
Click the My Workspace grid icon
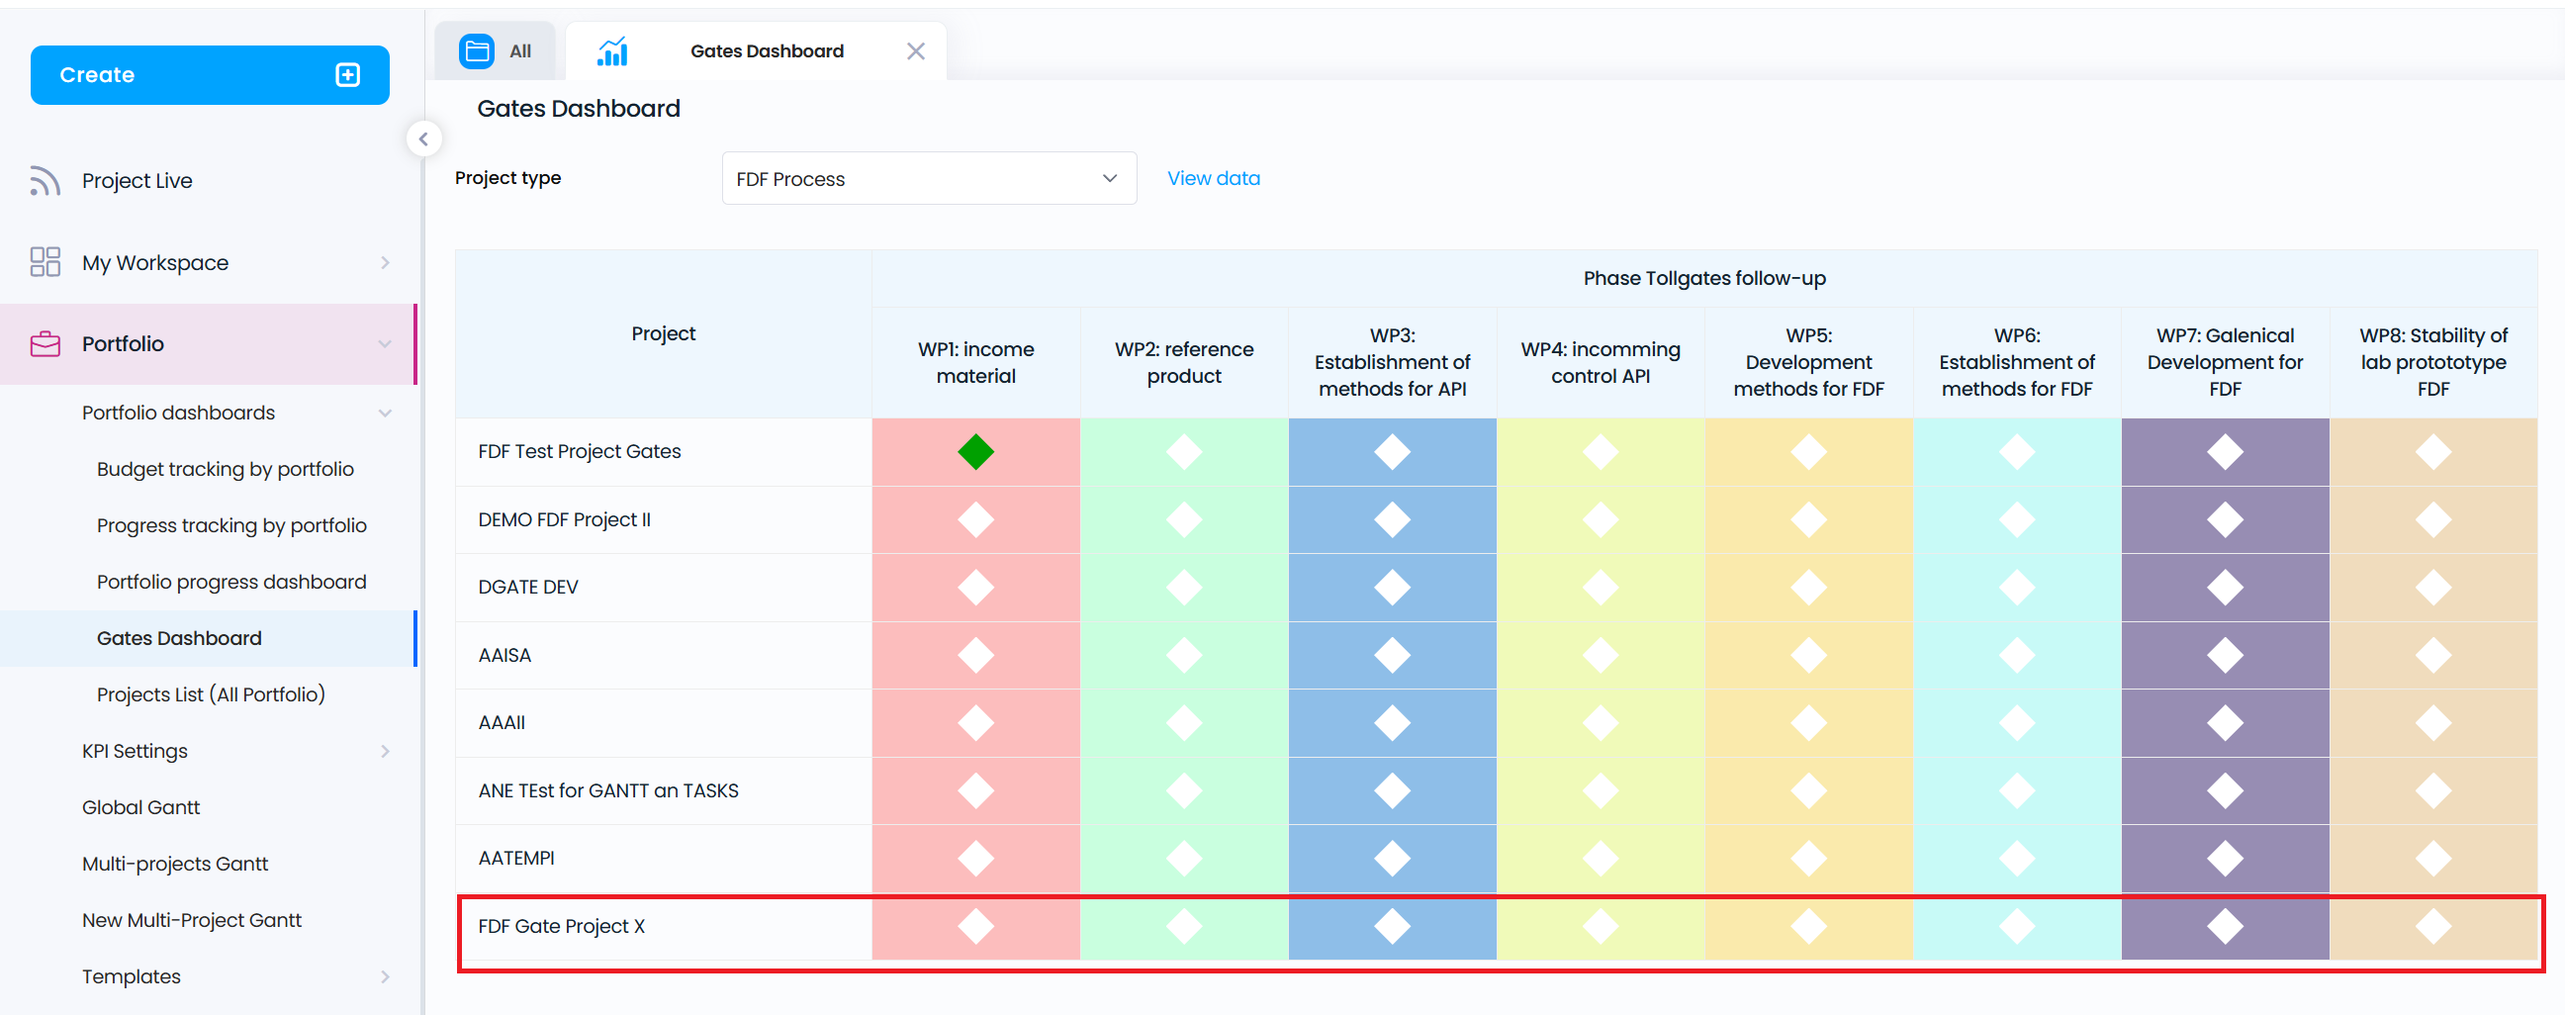45,262
